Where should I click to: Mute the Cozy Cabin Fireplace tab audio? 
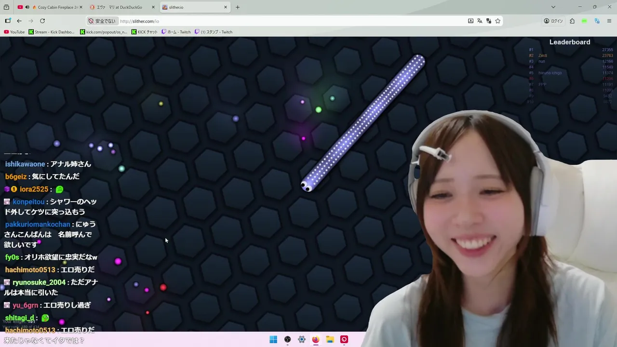pyautogui.click(x=27, y=7)
